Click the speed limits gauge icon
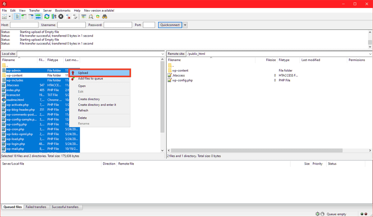This screenshot has height=217, width=373. (323, 214)
